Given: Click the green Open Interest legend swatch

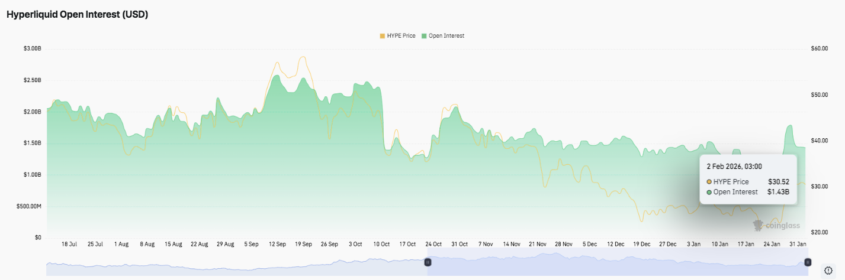Looking at the screenshot, I should pos(424,36).
